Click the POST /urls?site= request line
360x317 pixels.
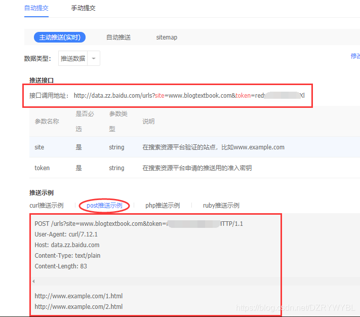tap(139, 224)
